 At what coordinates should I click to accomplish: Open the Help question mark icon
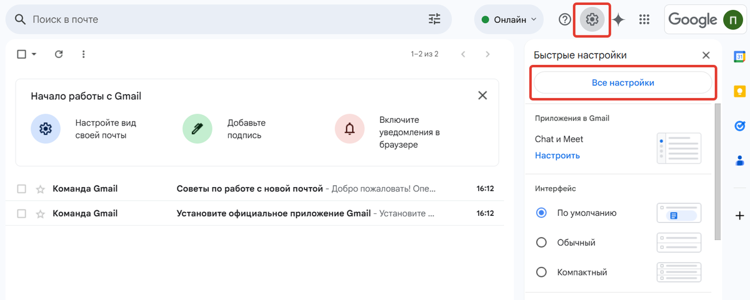565,19
